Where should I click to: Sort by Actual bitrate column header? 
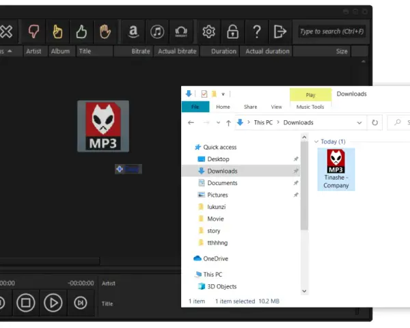pyautogui.click(x=177, y=51)
